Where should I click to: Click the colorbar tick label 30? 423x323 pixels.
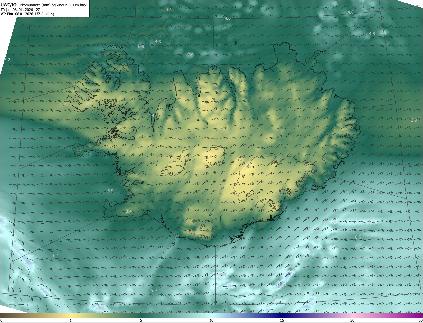(352, 320)
